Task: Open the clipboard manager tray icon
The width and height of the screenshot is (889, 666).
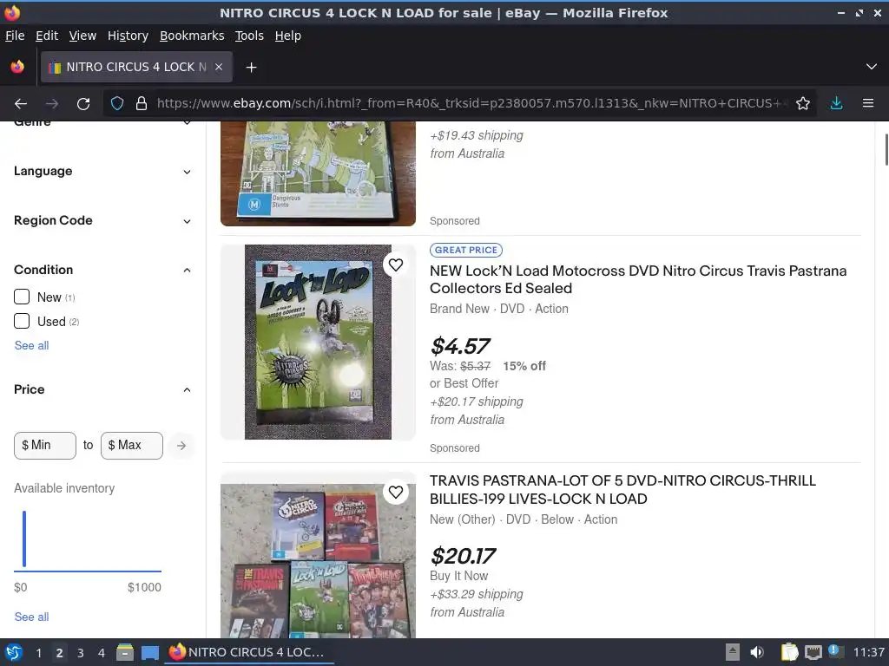Action: 788,652
